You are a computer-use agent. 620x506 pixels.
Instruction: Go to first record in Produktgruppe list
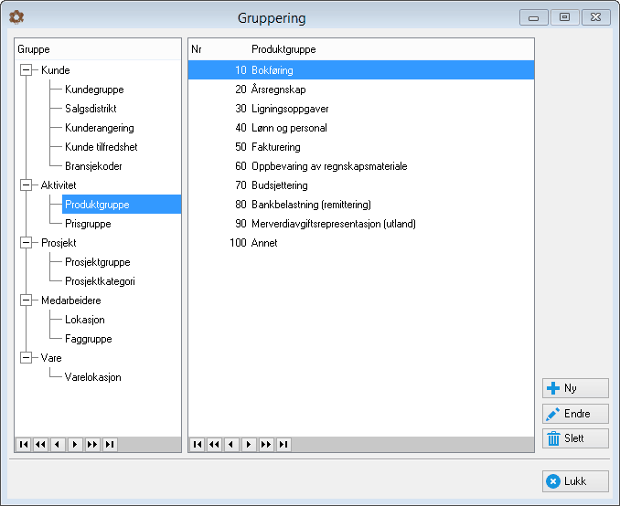click(x=198, y=445)
